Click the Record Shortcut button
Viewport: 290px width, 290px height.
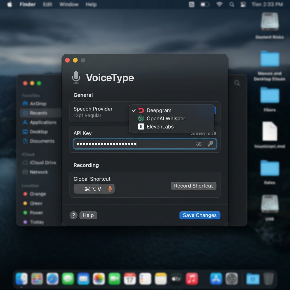[x=193, y=186]
